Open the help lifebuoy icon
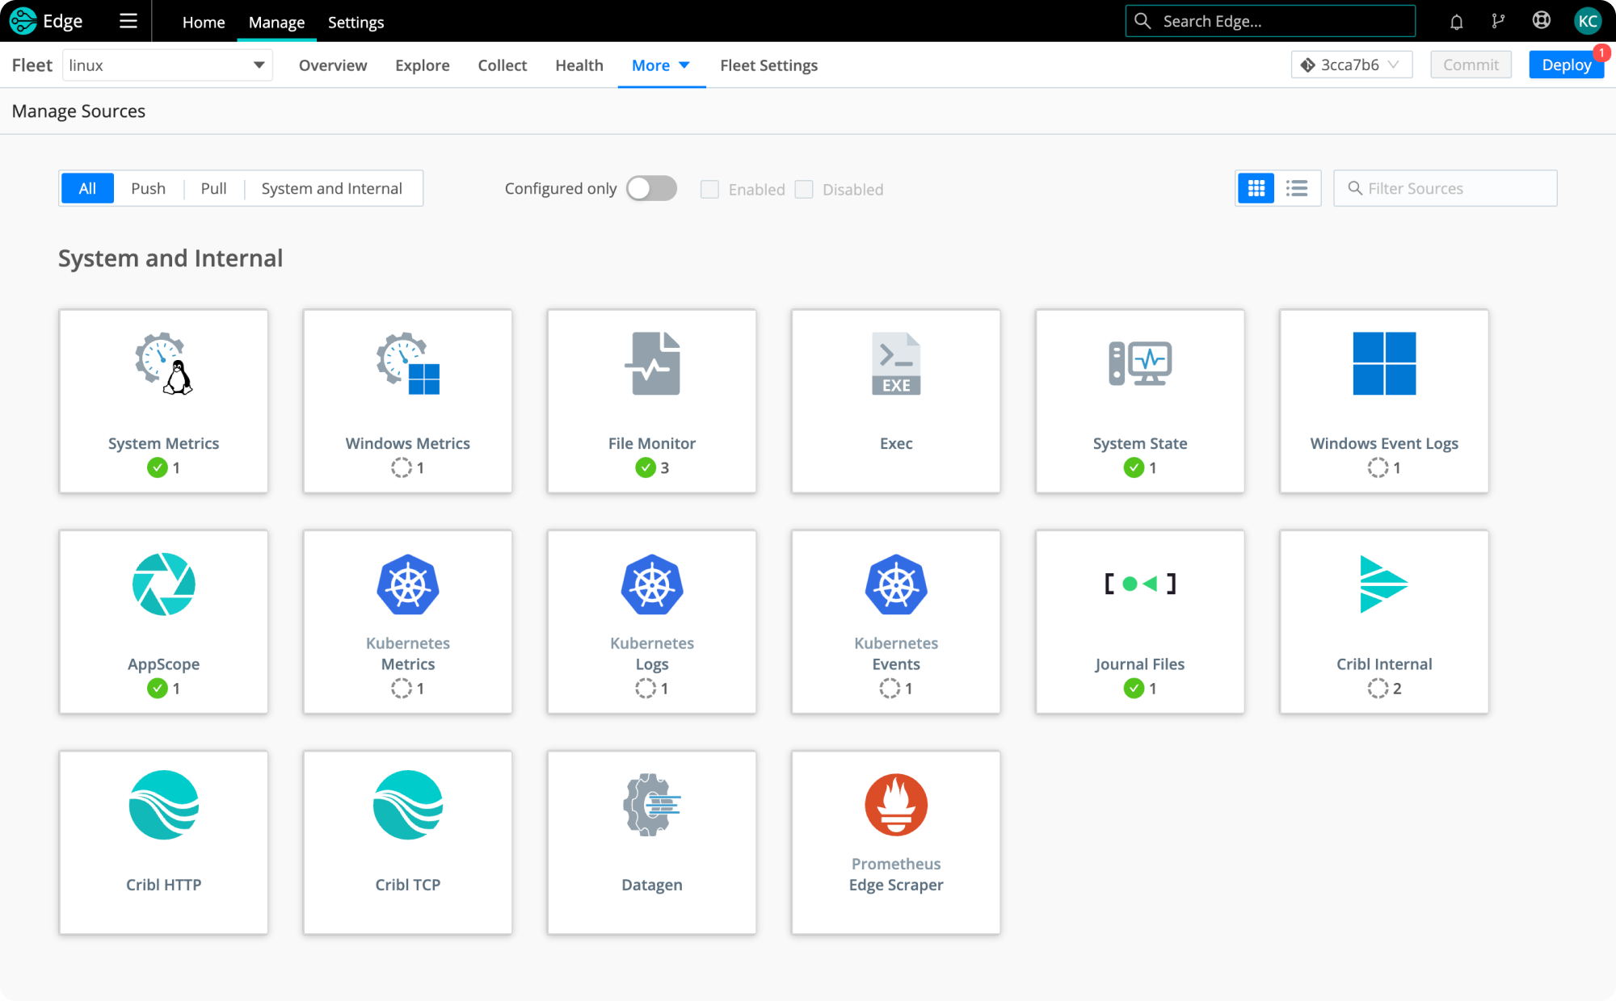 pyautogui.click(x=1542, y=21)
